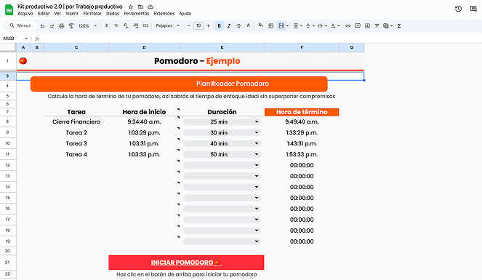This screenshot has height=280, width=482.
Task: Insert a link with the chain icon
Action: tap(348, 25)
